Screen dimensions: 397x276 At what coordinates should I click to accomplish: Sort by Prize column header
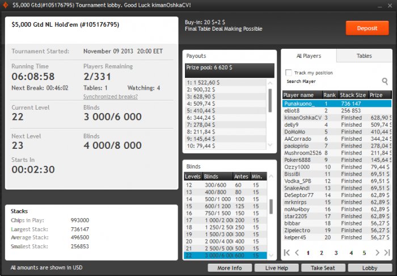(x=380, y=95)
